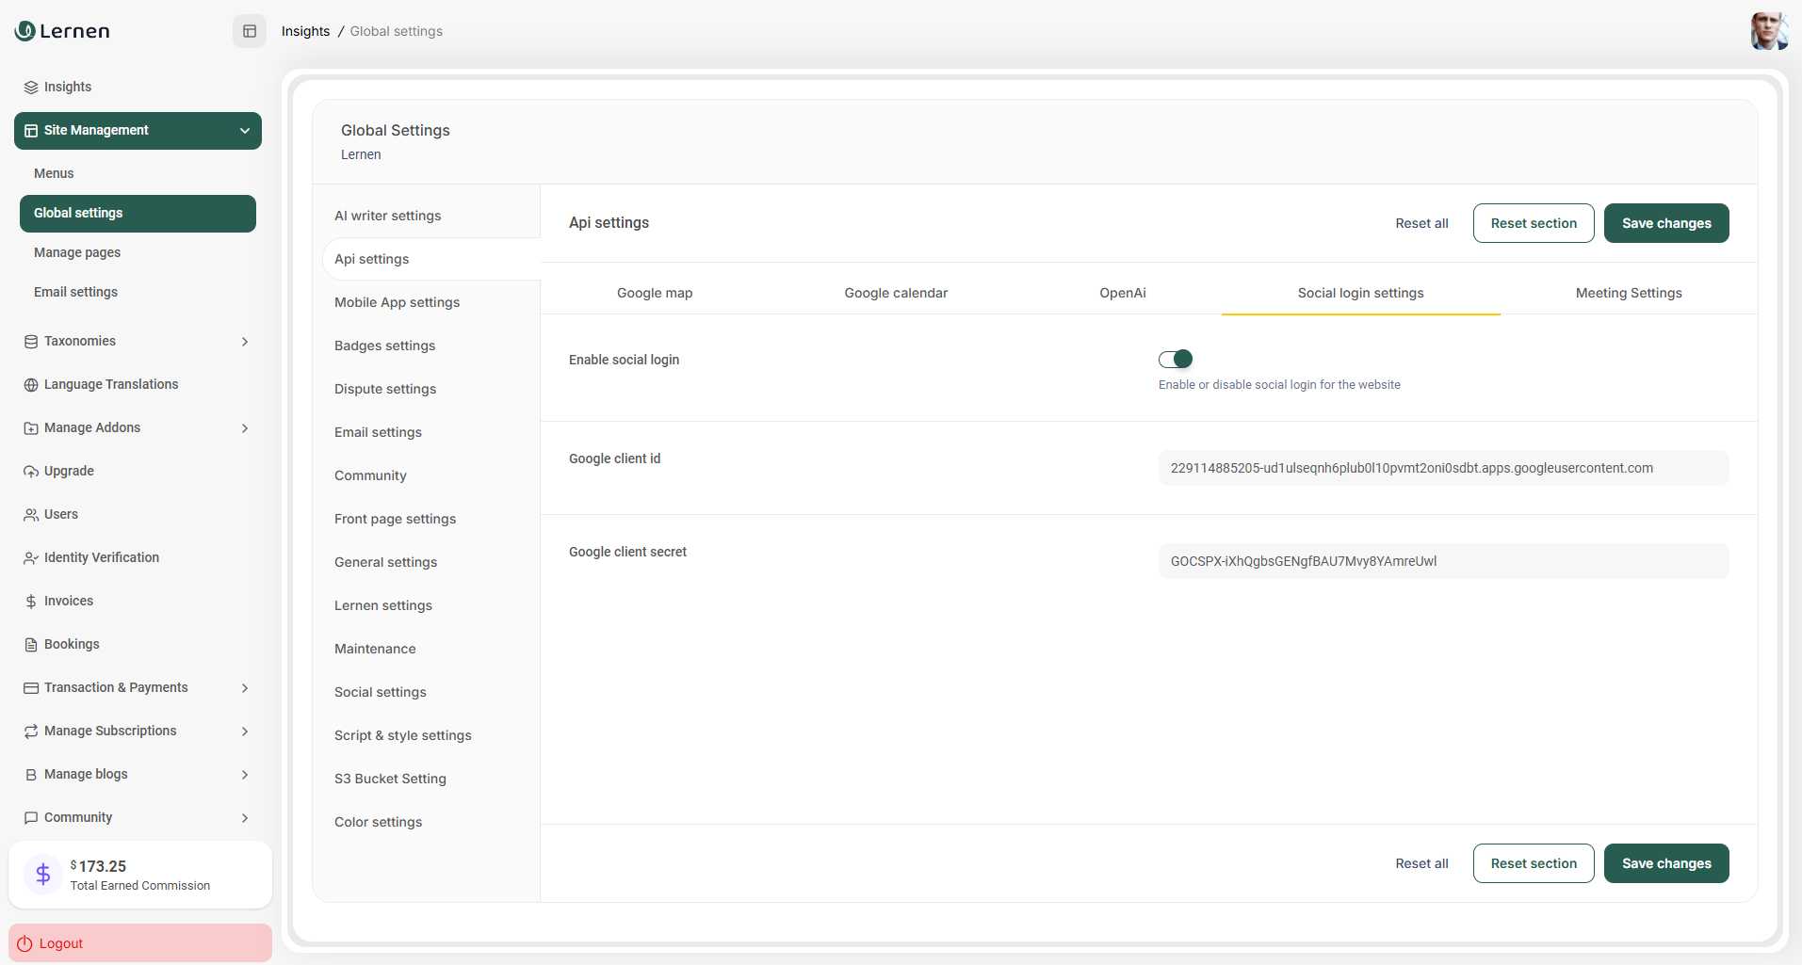The height and width of the screenshot is (965, 1802).
Task: Click the Users people icon
Action: [30, 514]
